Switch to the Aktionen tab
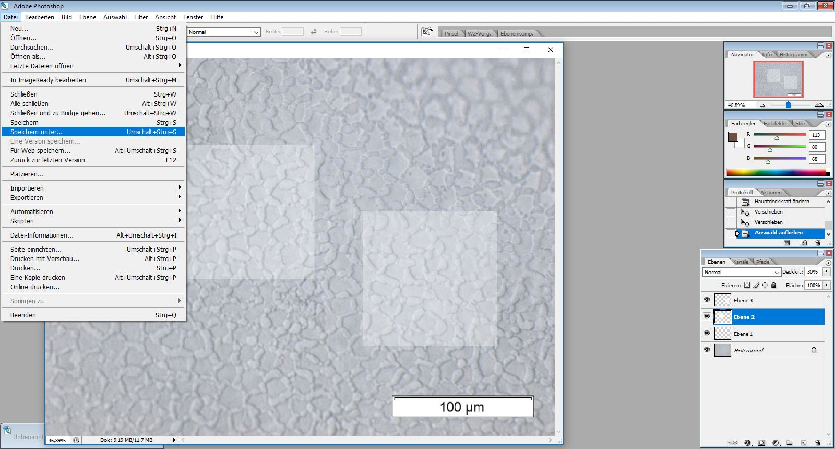Screen dimensions: 835x449 pyautogui.click(x=771, y=193)
